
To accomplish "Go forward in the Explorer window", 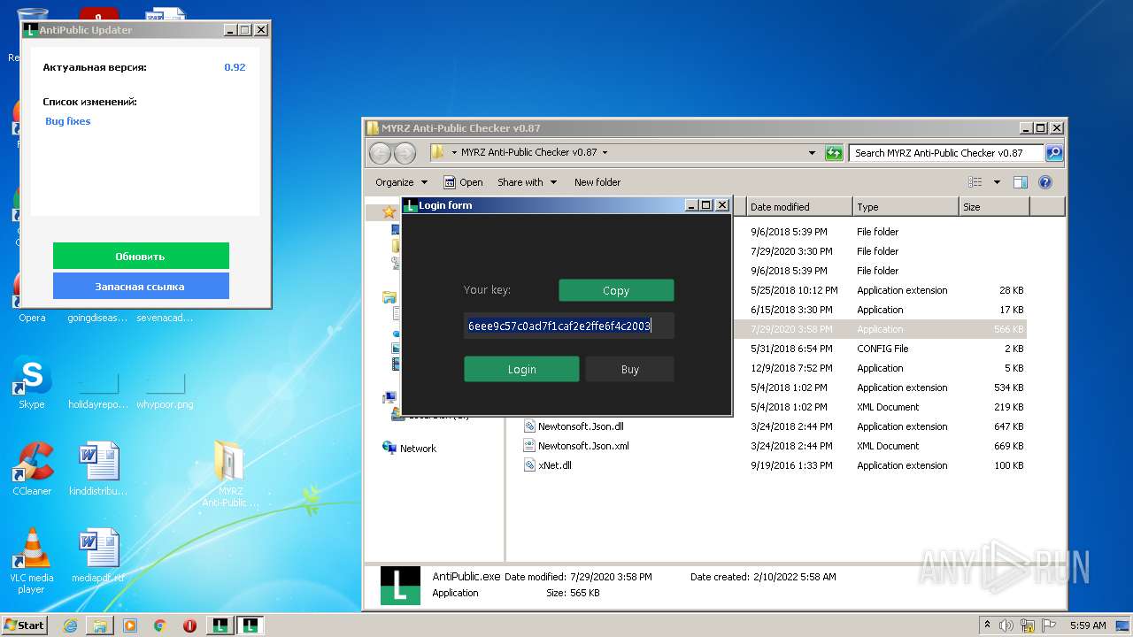I will (x=405, y=153).
